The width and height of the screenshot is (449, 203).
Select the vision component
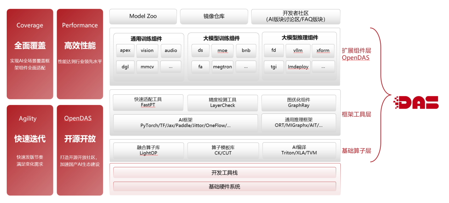click(147, 51)
